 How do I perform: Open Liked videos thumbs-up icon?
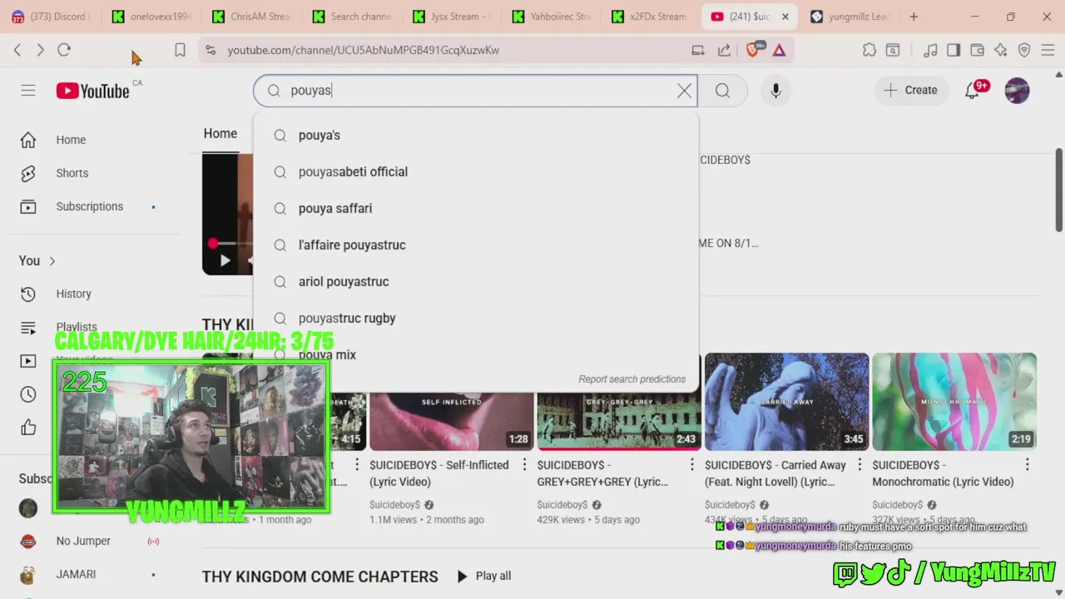pyautogui.click(x=28, y=428)
